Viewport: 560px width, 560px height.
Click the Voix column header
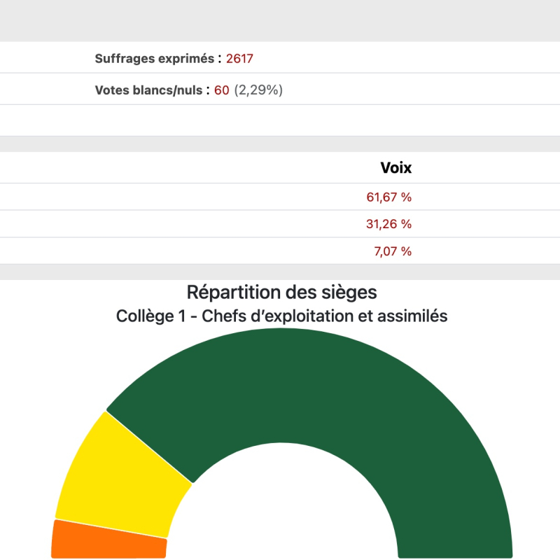pos(395,168)
